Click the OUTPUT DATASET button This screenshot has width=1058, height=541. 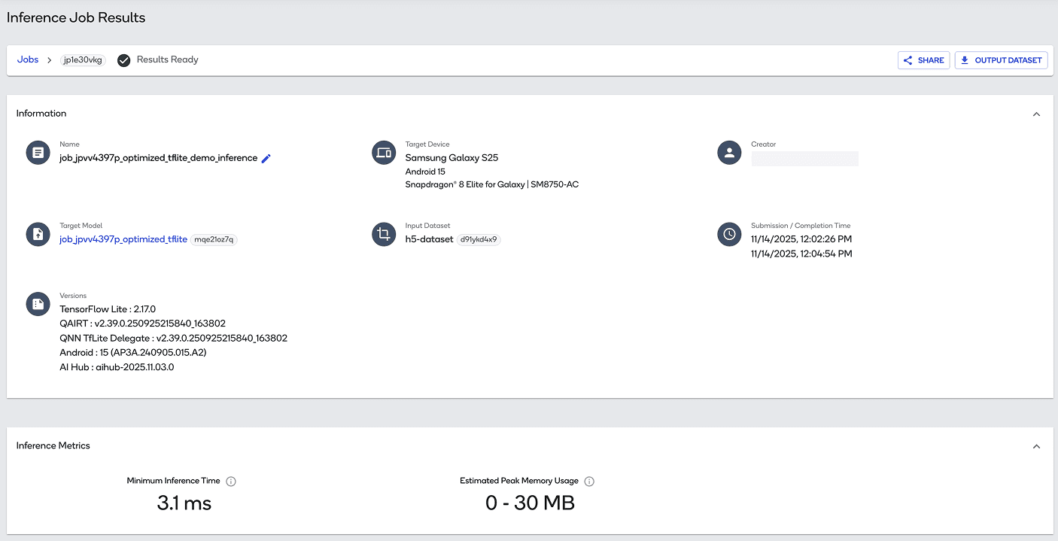[x=1001, y=59]
